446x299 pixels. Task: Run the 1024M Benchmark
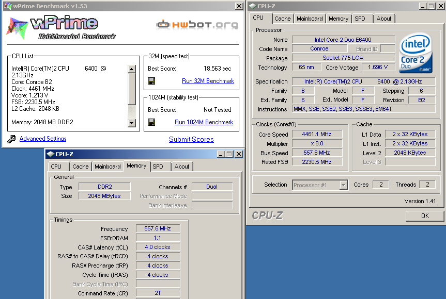pyautogui.click(x=204, y=122)
